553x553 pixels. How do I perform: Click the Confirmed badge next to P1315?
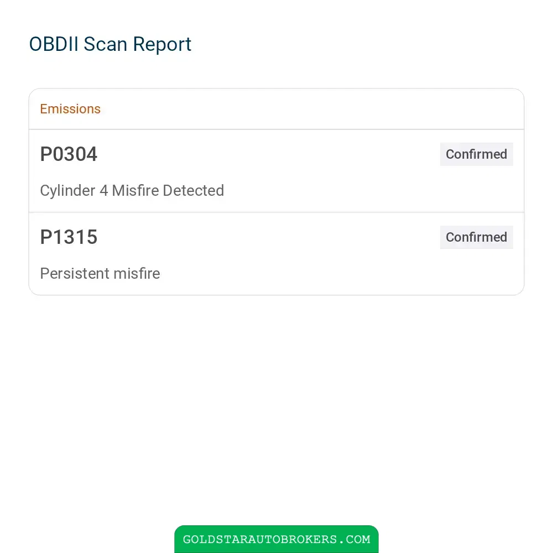[x=476, y=237]
